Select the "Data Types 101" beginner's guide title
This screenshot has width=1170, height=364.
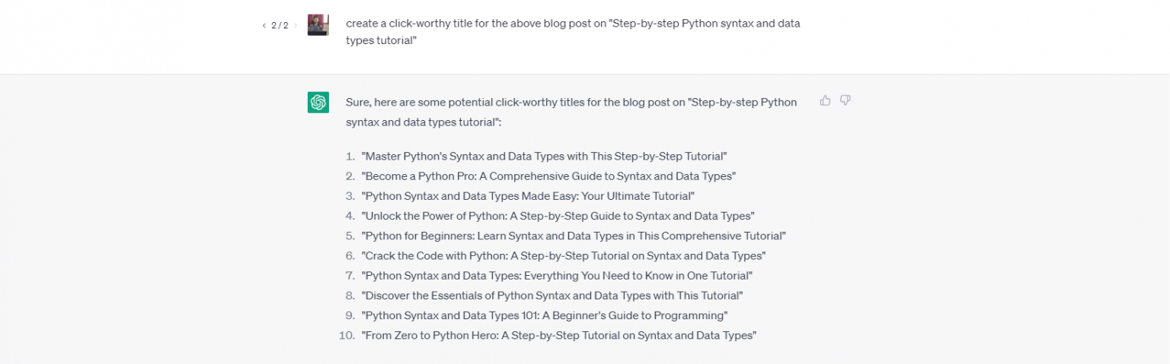tap(545, 315)
